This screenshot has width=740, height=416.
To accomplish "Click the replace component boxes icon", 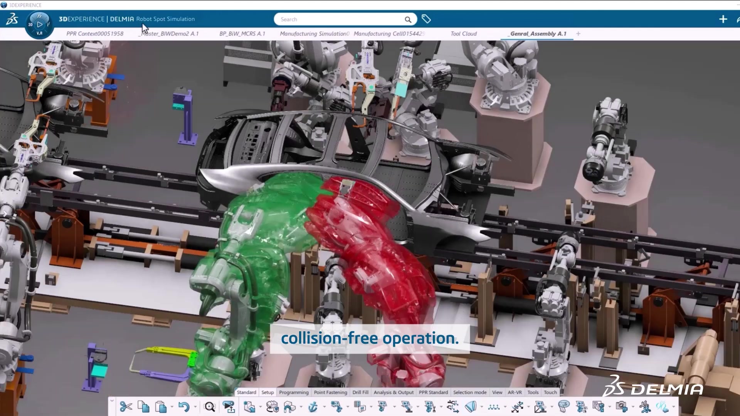I will pyautogui.click(x=272, y=407).
